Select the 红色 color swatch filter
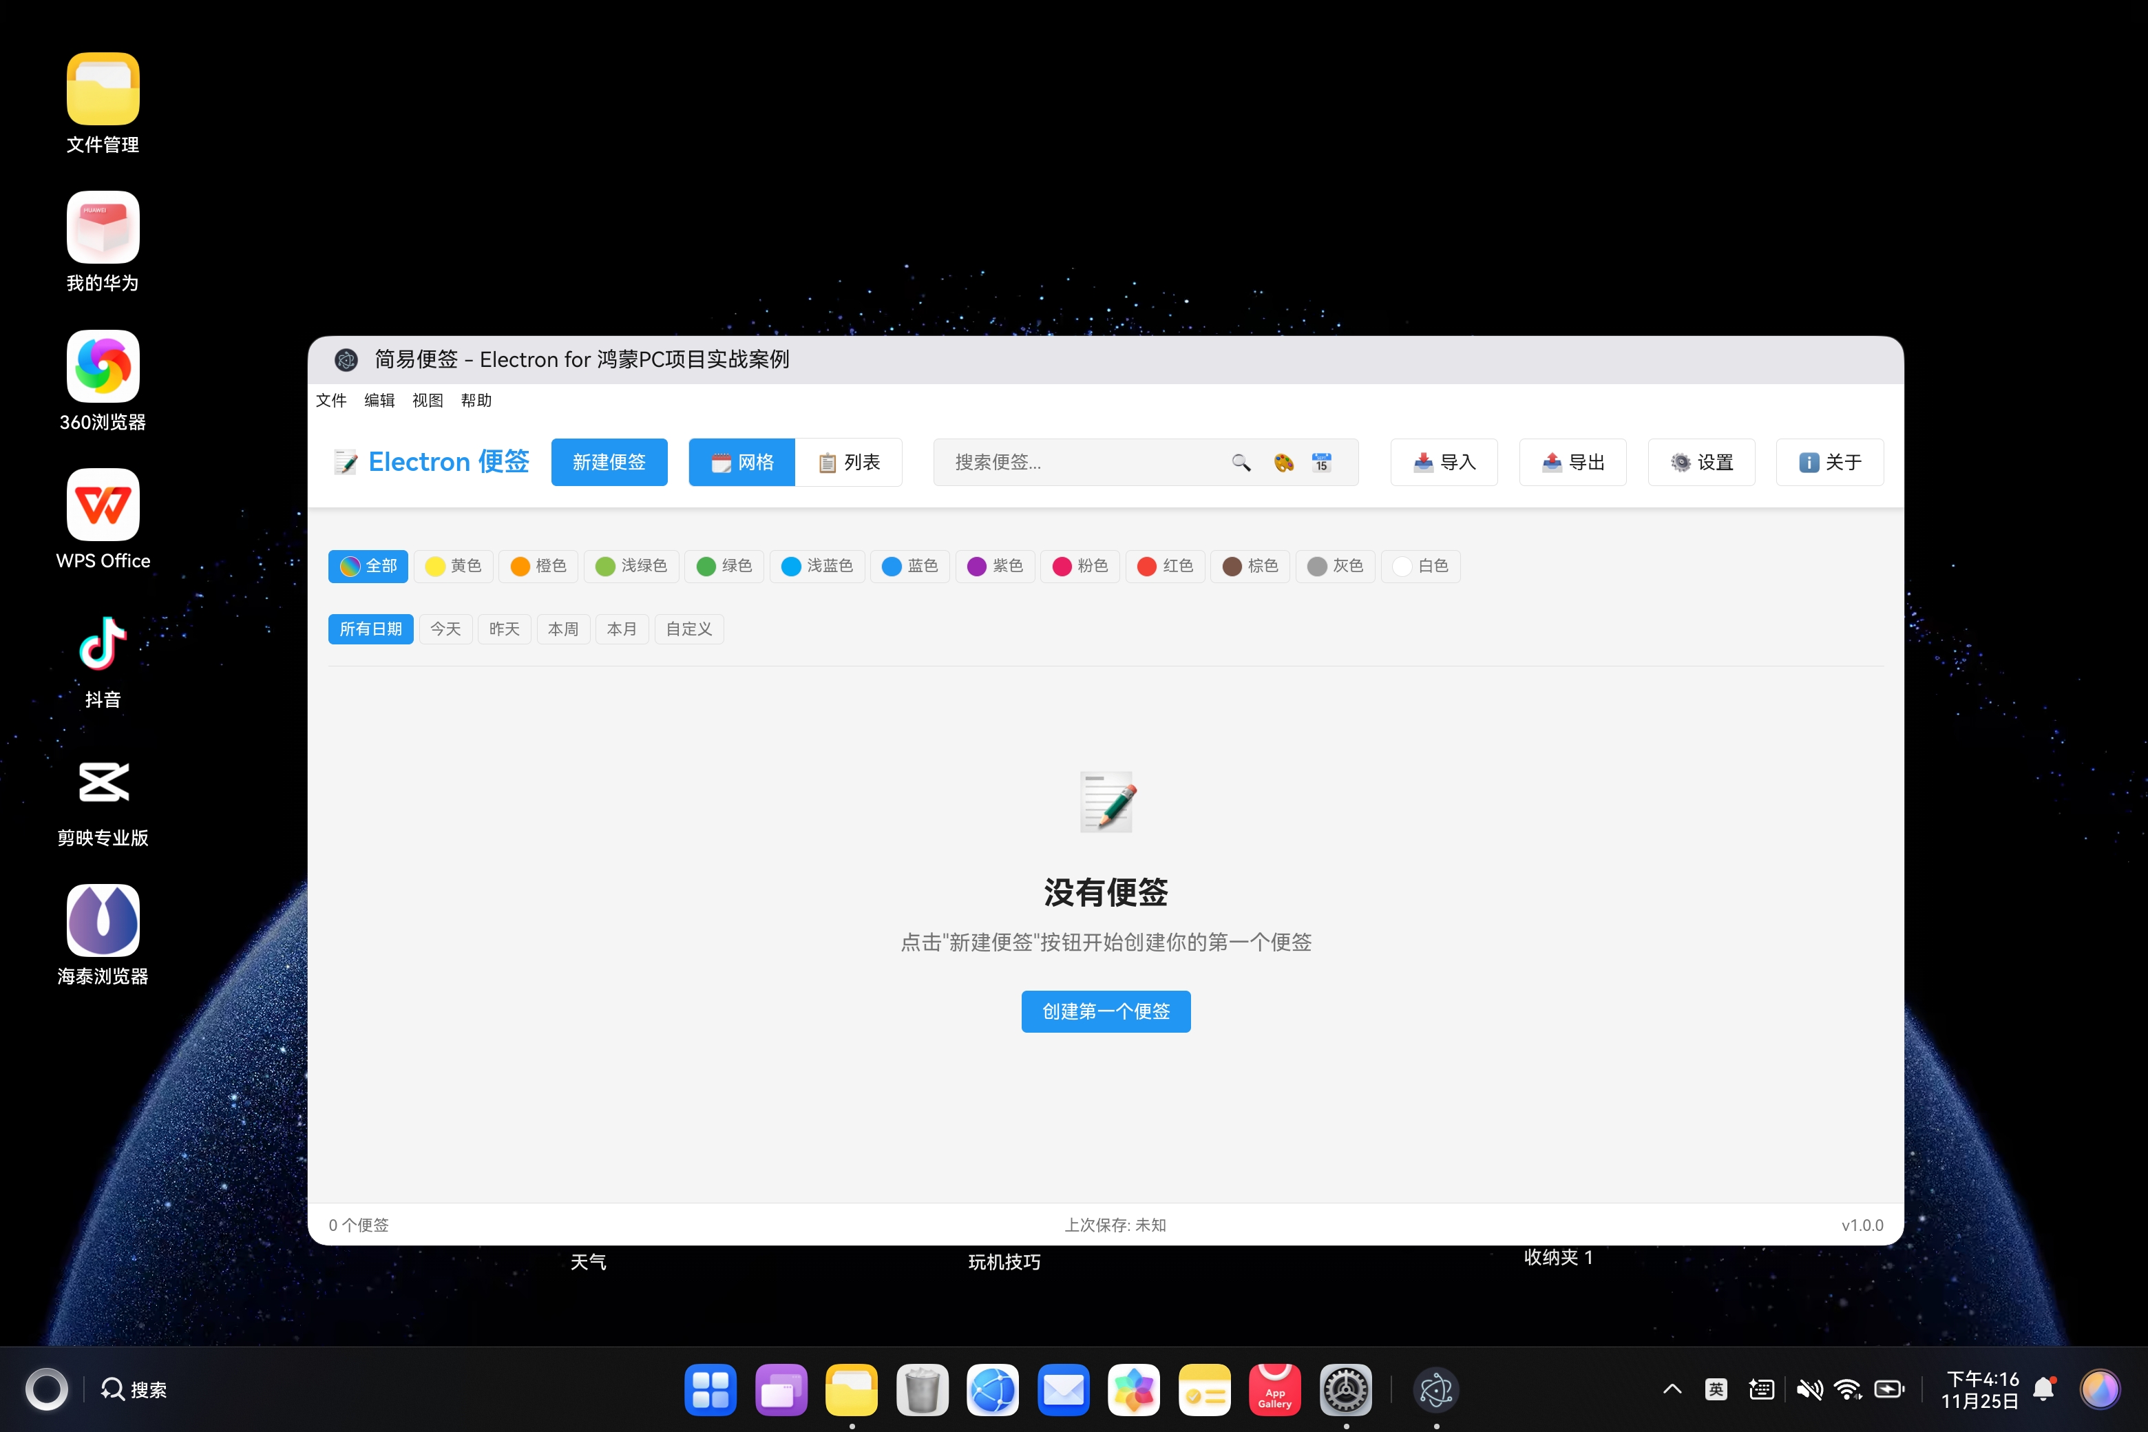 (1166, 566)
